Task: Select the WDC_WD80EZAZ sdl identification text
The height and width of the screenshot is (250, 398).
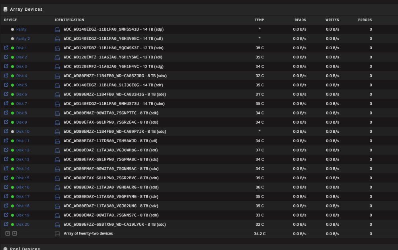Action: [x=110, y=141]
